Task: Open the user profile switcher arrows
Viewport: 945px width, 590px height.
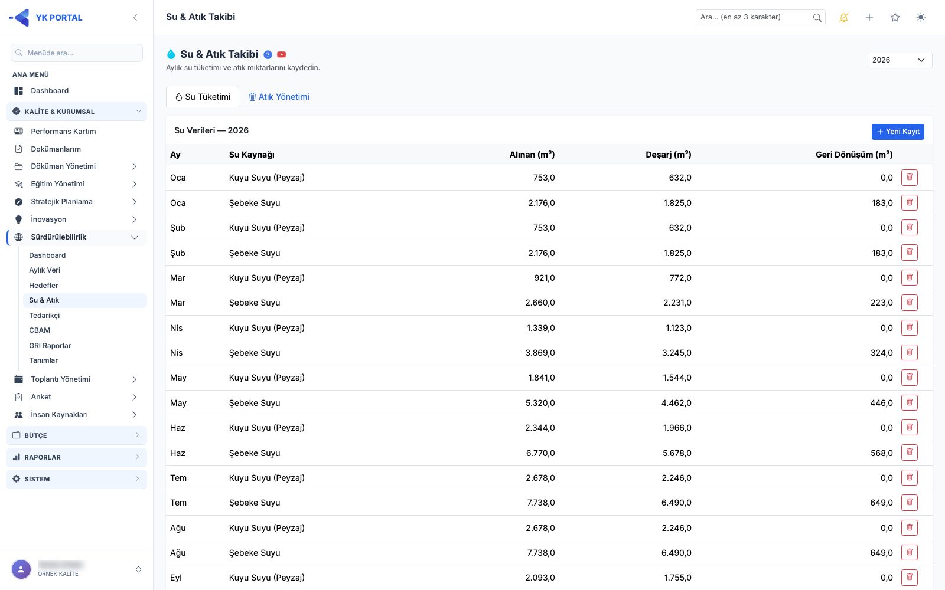Action: pos(138,569)
